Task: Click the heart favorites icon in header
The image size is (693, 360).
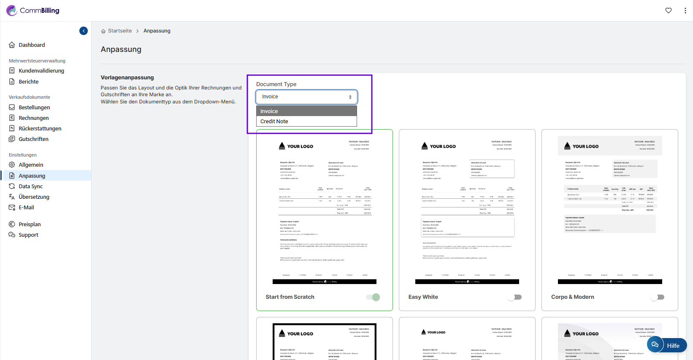Action: click(669, 11)
